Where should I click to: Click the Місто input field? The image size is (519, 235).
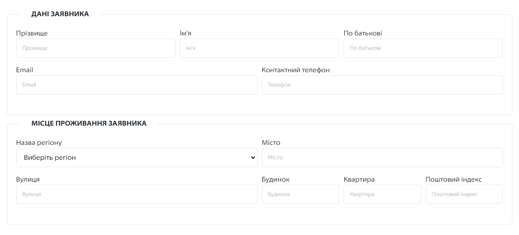(382, 158)
